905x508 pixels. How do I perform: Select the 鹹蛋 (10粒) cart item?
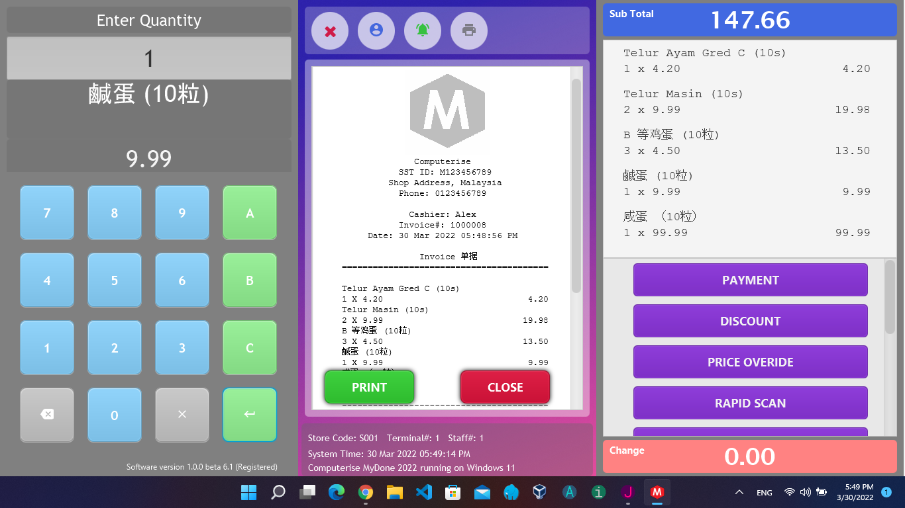[747, 184]
